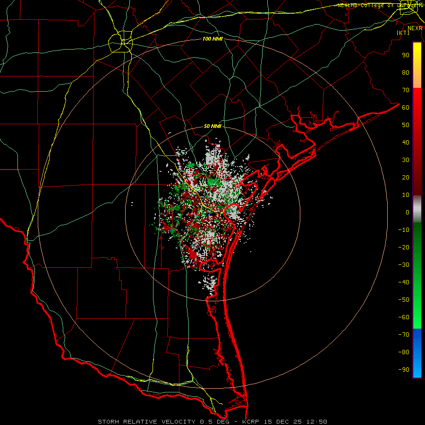Image resolution: width=425 pixels, height=425 pixels.
Task: Click the "0" value on velocity scale
Action: pos(408,212)
